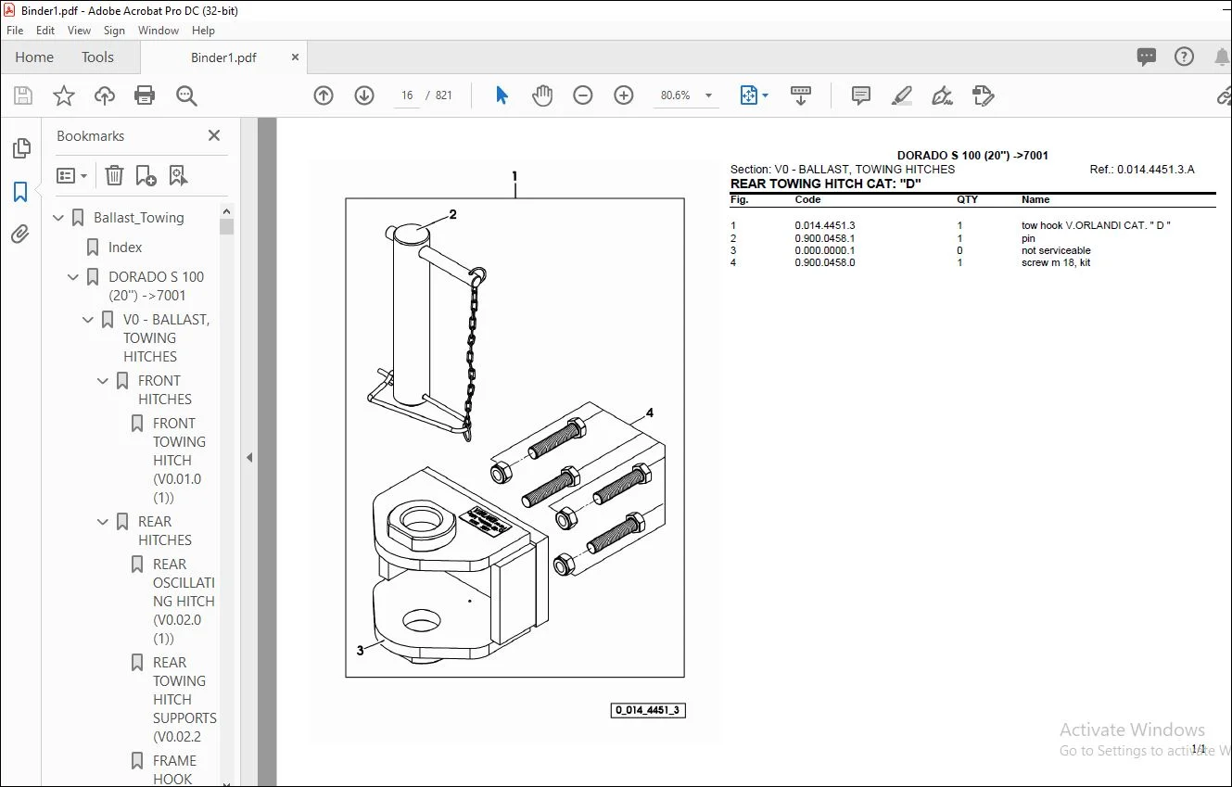
Task: Go to previous page arrow
Action: coord(324,95)
